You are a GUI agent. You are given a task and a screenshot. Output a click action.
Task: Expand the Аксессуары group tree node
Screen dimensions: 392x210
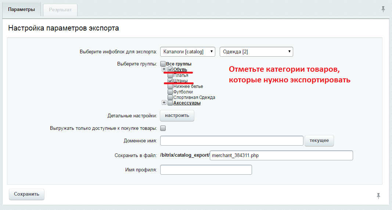click(164, 102)
